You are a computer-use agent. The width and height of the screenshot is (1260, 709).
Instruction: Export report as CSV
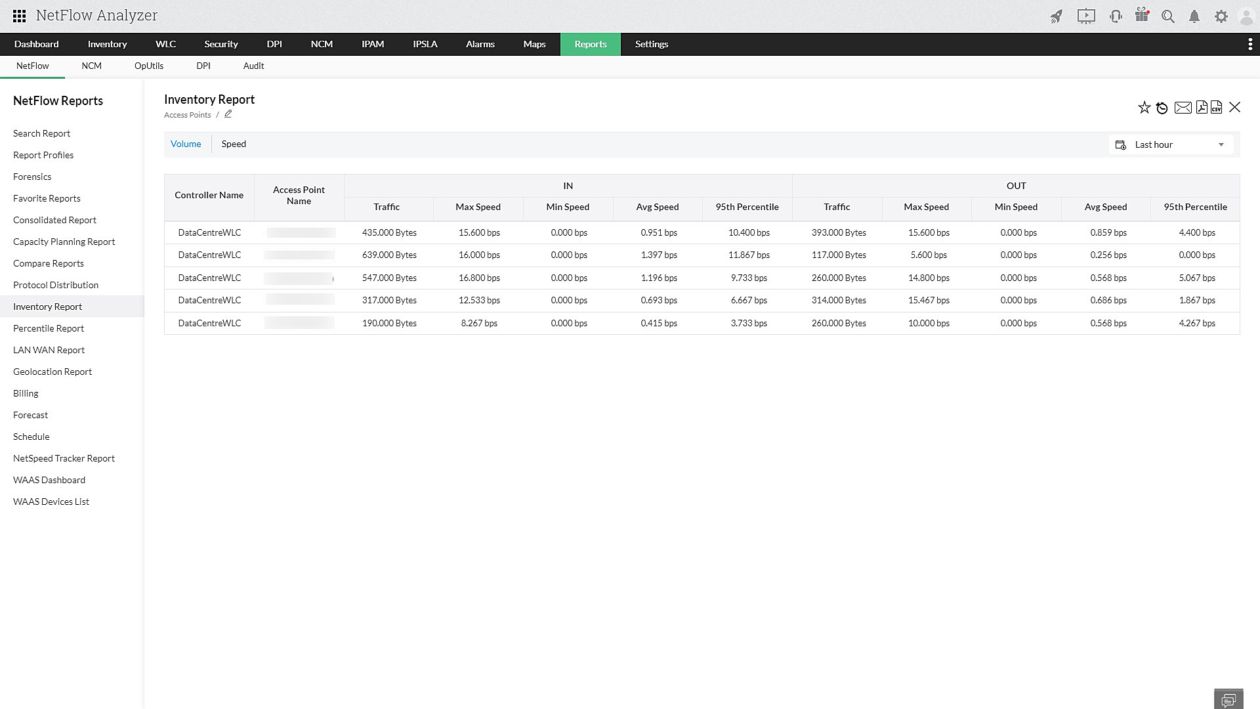(1217, 108)
